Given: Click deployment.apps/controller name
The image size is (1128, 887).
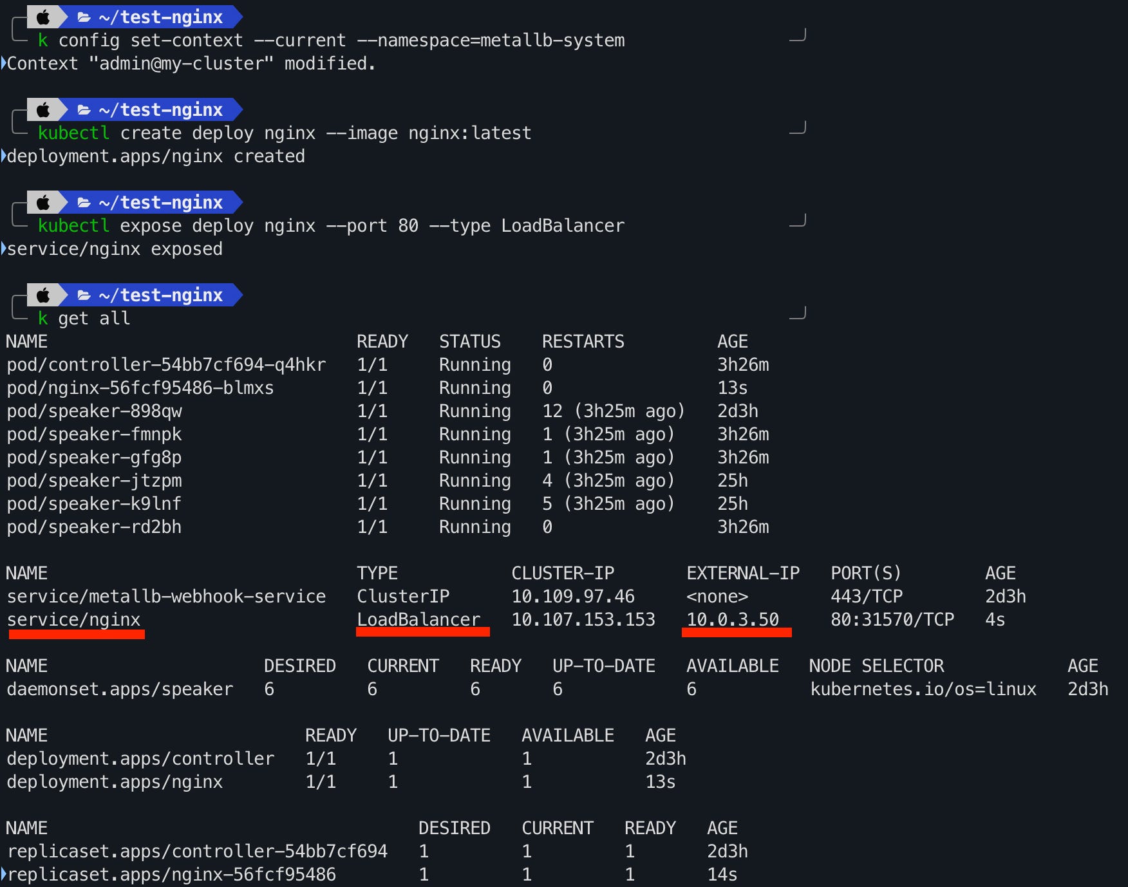Looking at the screenshot, I should [x=140, y=759].
